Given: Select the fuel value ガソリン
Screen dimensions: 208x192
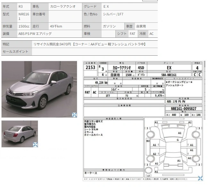Looking at the screenshot, I should [x=109, y=26].
